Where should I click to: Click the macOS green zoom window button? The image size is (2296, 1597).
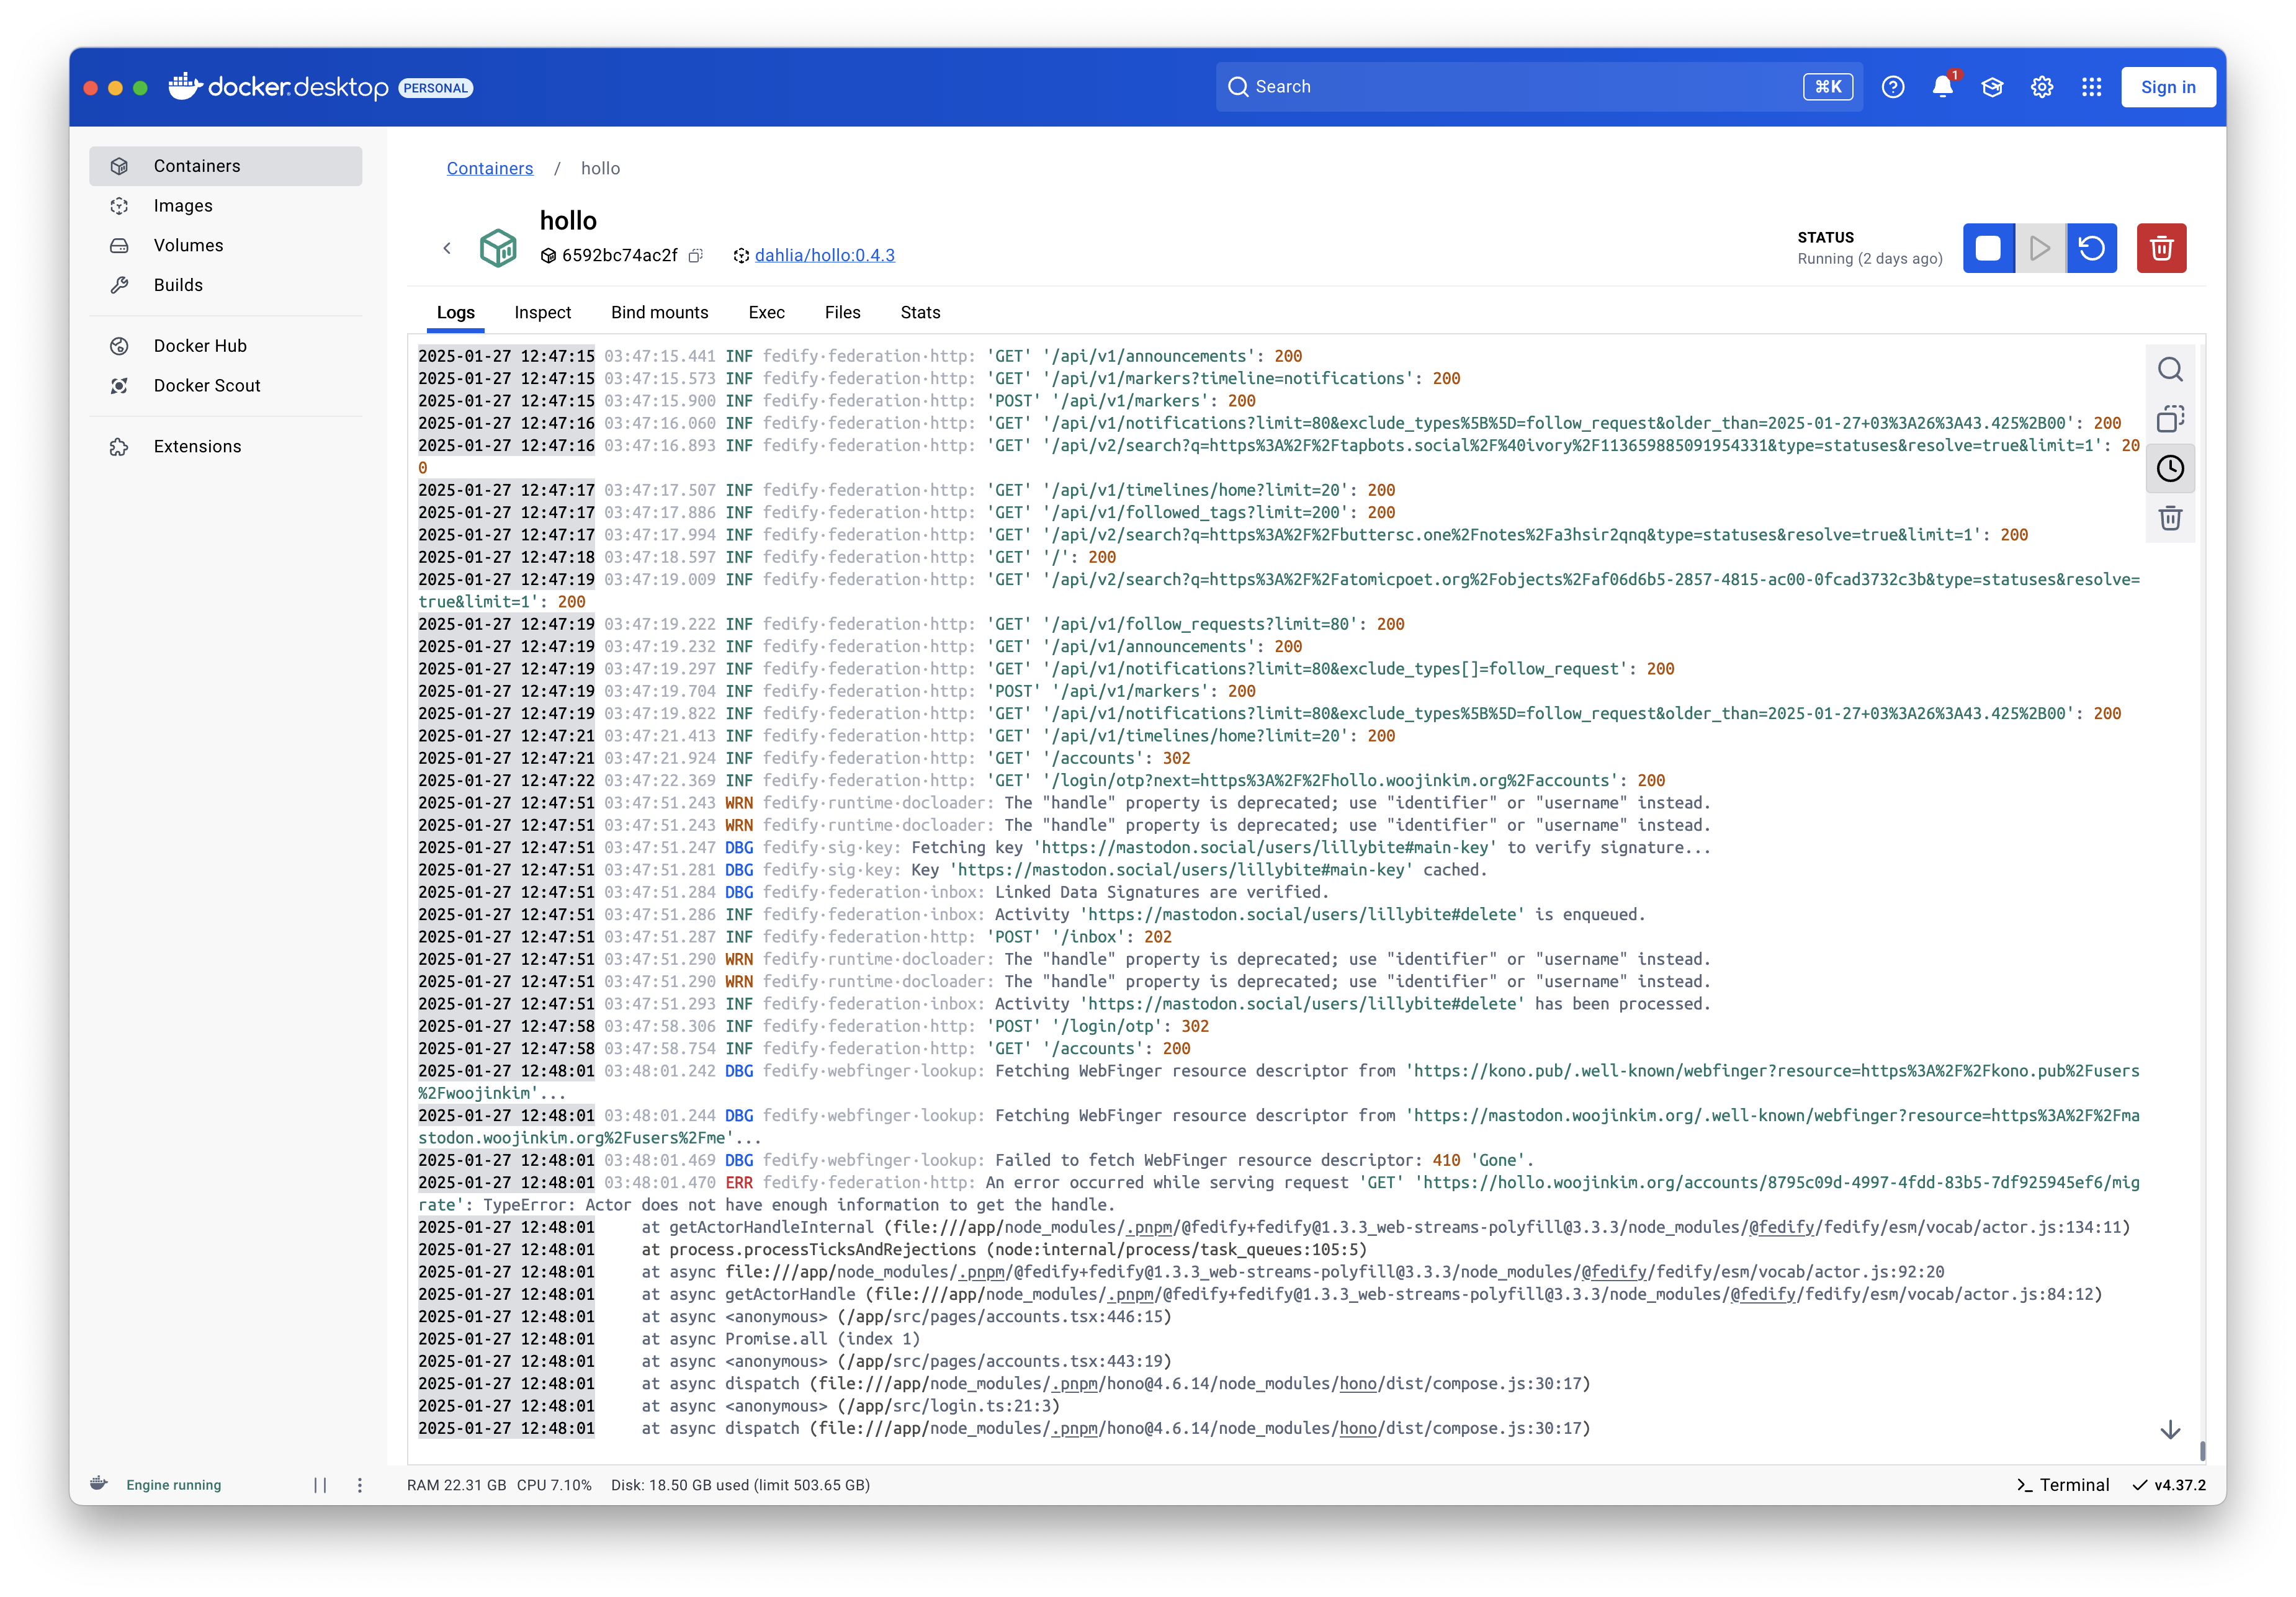140,88
